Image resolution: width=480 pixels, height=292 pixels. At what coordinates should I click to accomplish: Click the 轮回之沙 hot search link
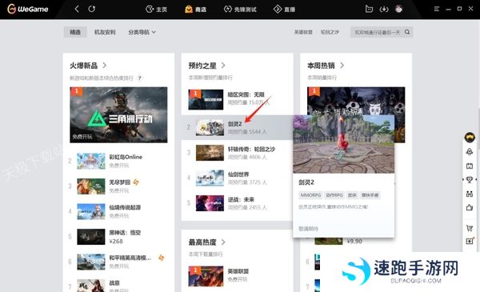tap(330, 32)
